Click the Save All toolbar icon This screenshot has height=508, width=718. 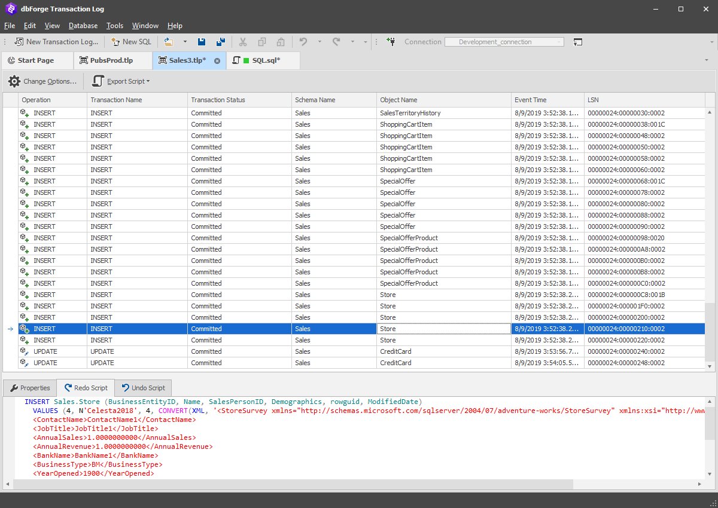coord(221,42)
